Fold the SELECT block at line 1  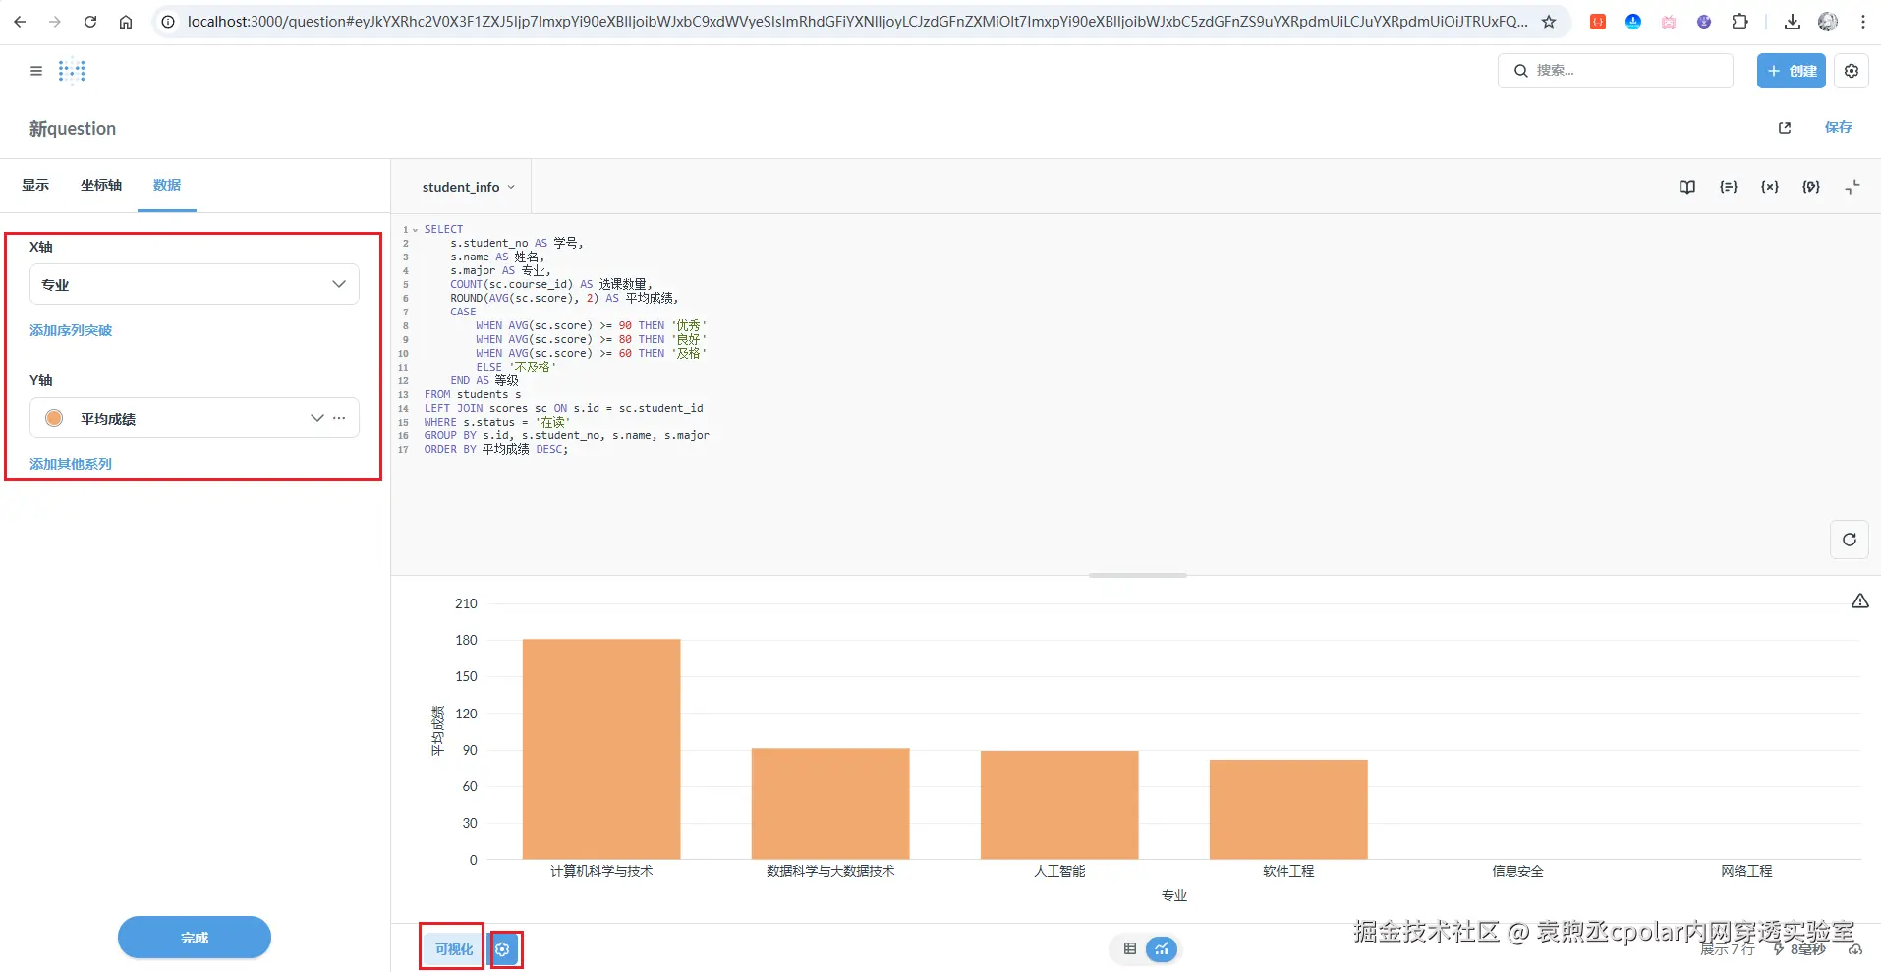[415, 230]
